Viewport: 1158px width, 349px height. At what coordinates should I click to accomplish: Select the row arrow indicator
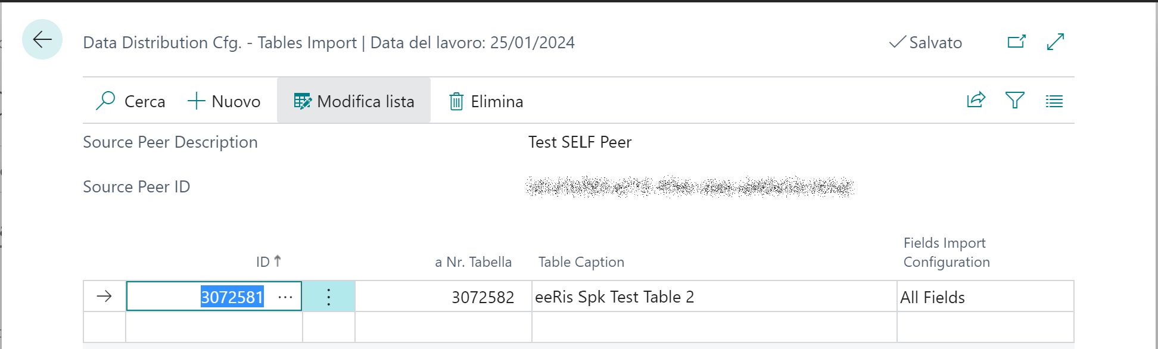pyautogui.click(x=104, y=296)
